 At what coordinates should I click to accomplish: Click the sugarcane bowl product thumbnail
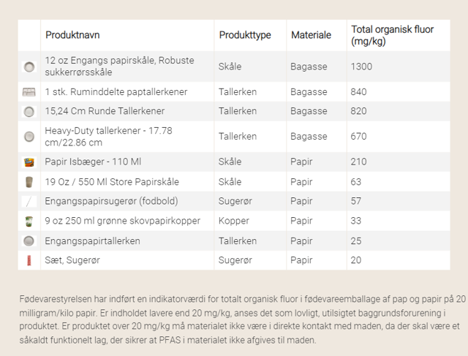[29, 67]
